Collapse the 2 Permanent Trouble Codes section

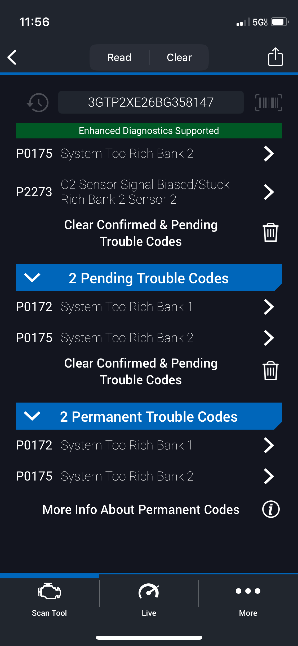[x=32, y=416]
